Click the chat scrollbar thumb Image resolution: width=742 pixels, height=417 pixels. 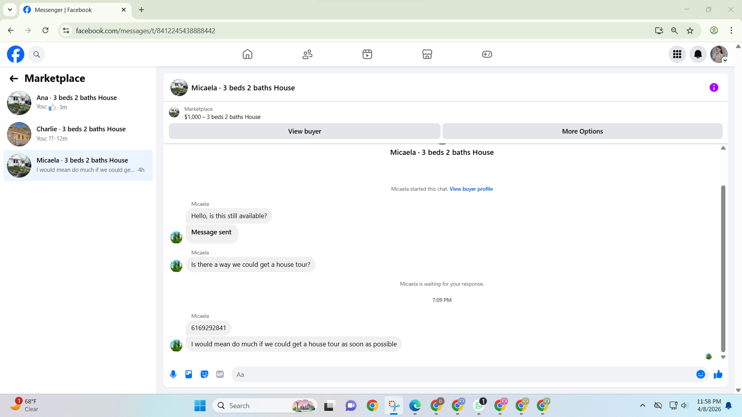tap(723, 268)
